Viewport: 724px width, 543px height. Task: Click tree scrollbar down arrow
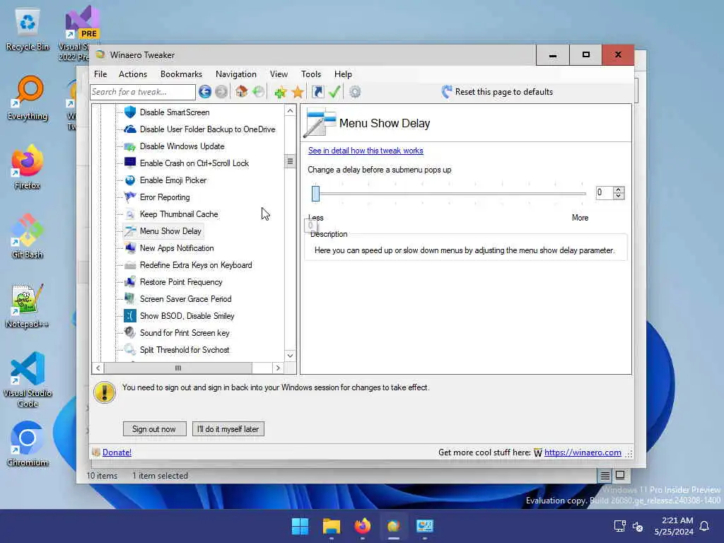[289, 356]
